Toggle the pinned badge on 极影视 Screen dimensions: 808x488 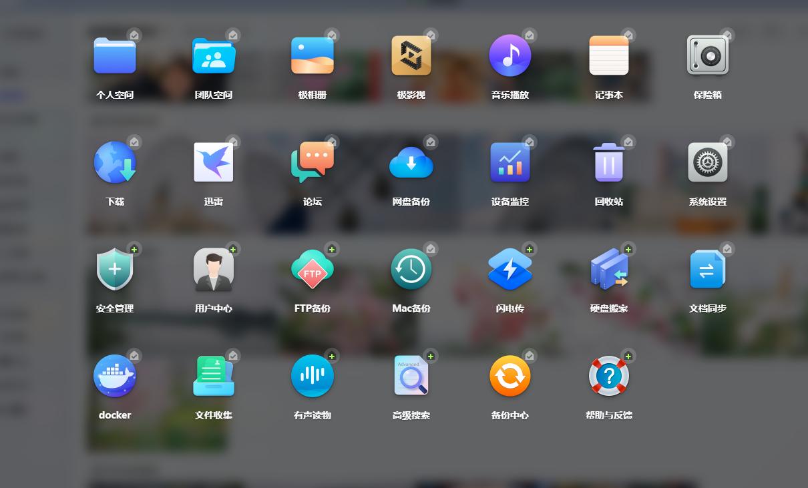tap(431, 35)
